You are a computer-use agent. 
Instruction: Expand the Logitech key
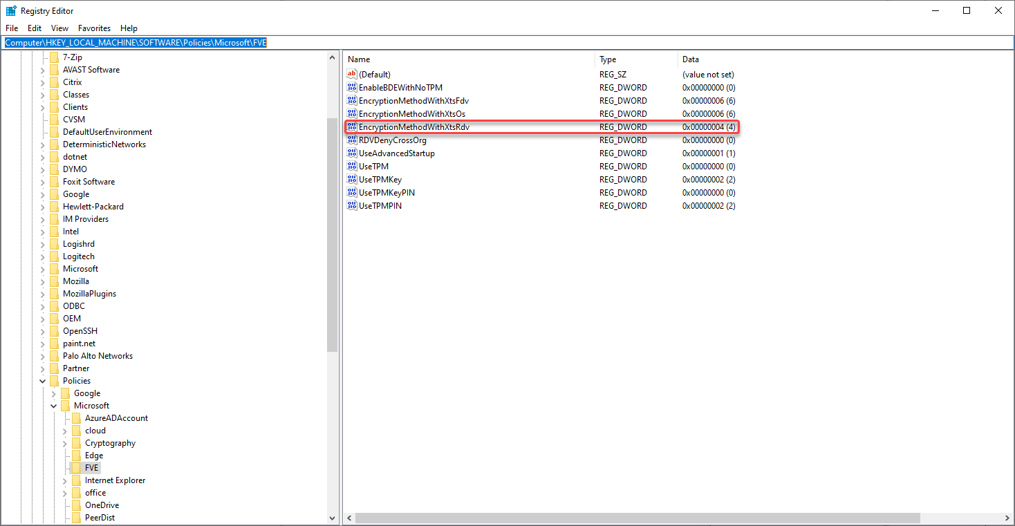coord(43,256)
